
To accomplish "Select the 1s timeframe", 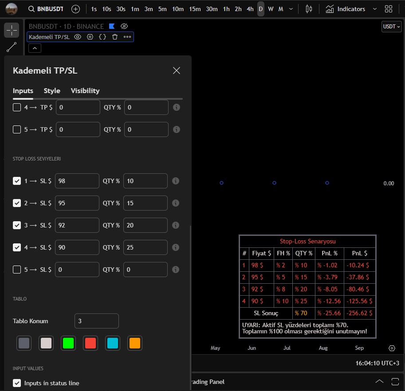I will coord(94,9).
